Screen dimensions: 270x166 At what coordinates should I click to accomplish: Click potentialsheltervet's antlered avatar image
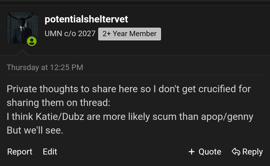pyautogui.click(x=22, y=27)
